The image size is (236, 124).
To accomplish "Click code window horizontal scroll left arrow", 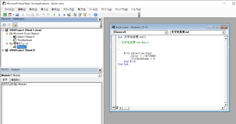I will (x=120, y=108).
